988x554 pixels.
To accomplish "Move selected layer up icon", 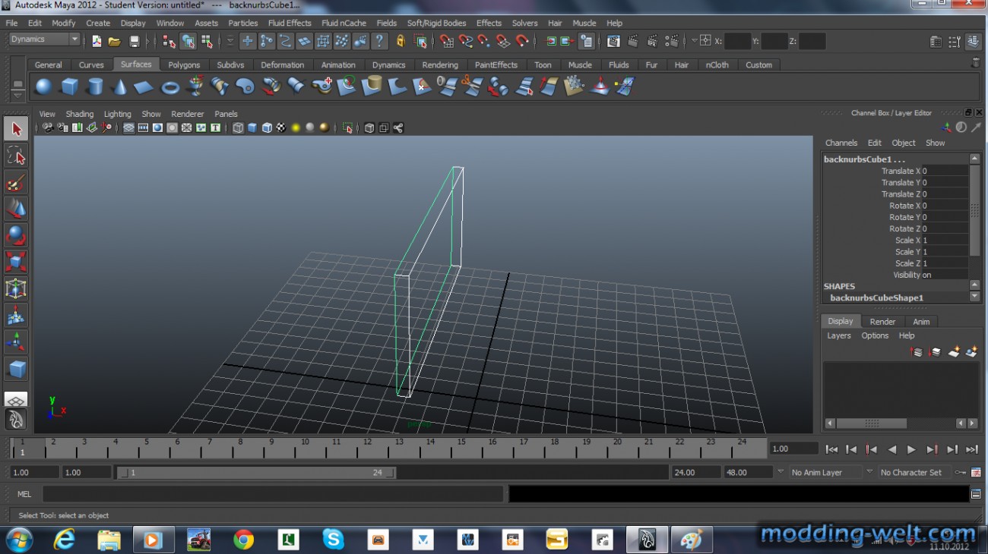I will click(917, 352).
